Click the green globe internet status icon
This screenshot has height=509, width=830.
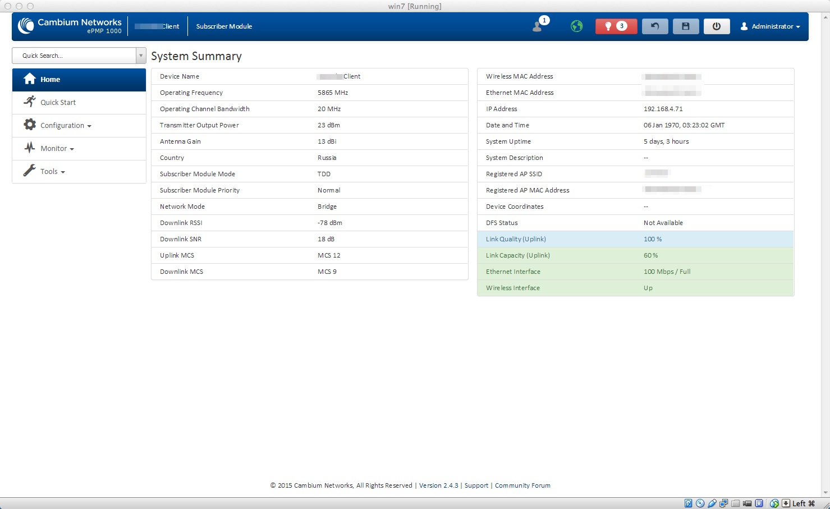(576, 26)
